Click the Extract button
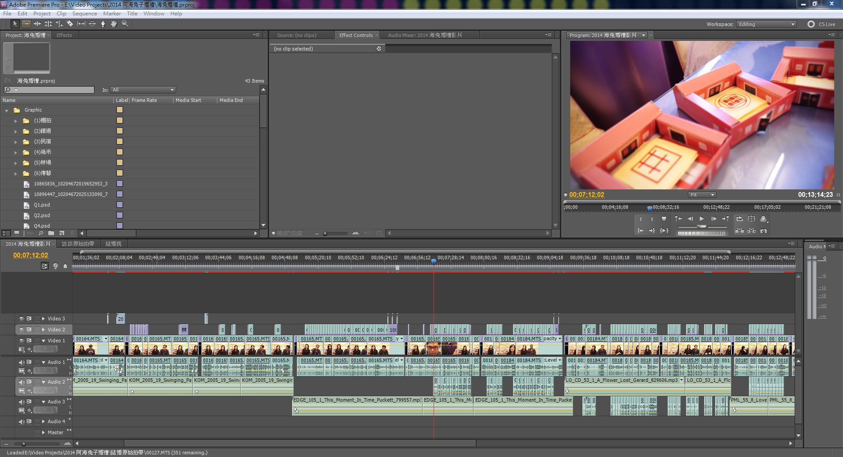This screenshot has height=457, width=843. point(752,231)
